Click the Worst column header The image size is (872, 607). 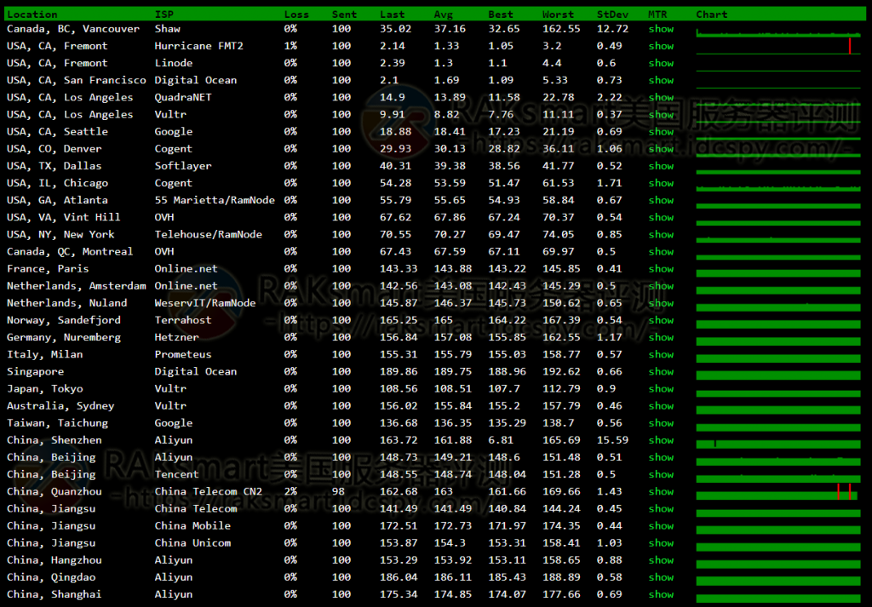tap(558, 14)
